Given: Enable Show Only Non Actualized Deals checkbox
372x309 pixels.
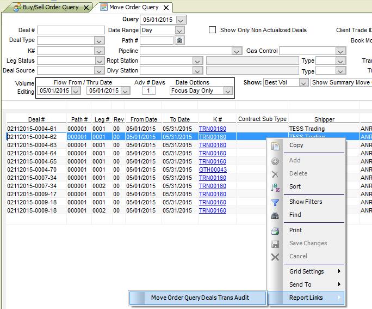Looking at the screenshot, I should pyautogui.click(x=213, y=31).
